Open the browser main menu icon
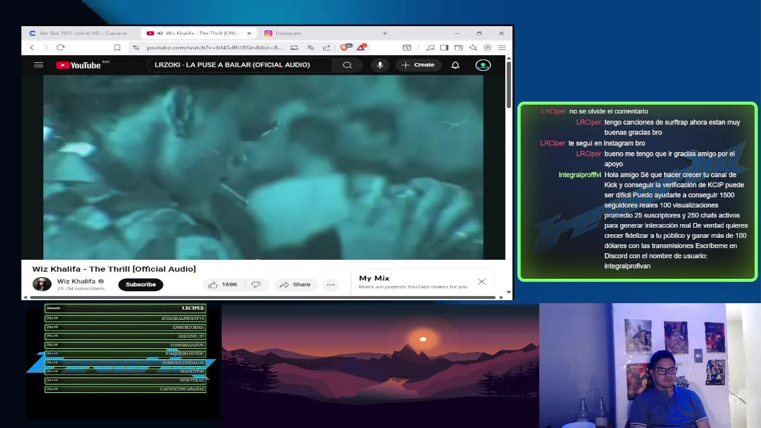The image size is (761, 428). point(502,48)
